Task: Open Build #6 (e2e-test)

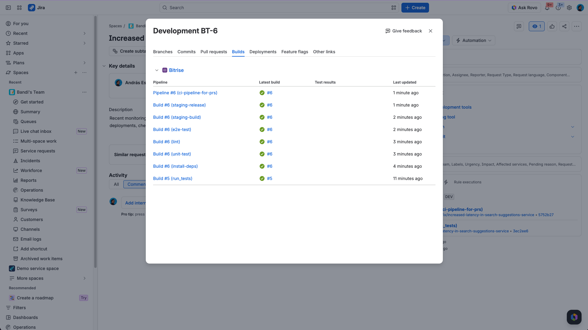Action: [x=172, y=129]
